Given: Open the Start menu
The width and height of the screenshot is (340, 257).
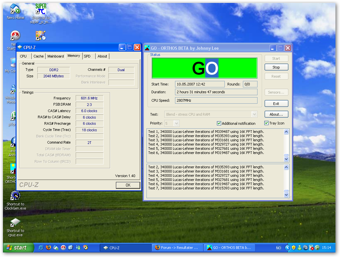Looking at the screenshot, I should tap(18, 248).
